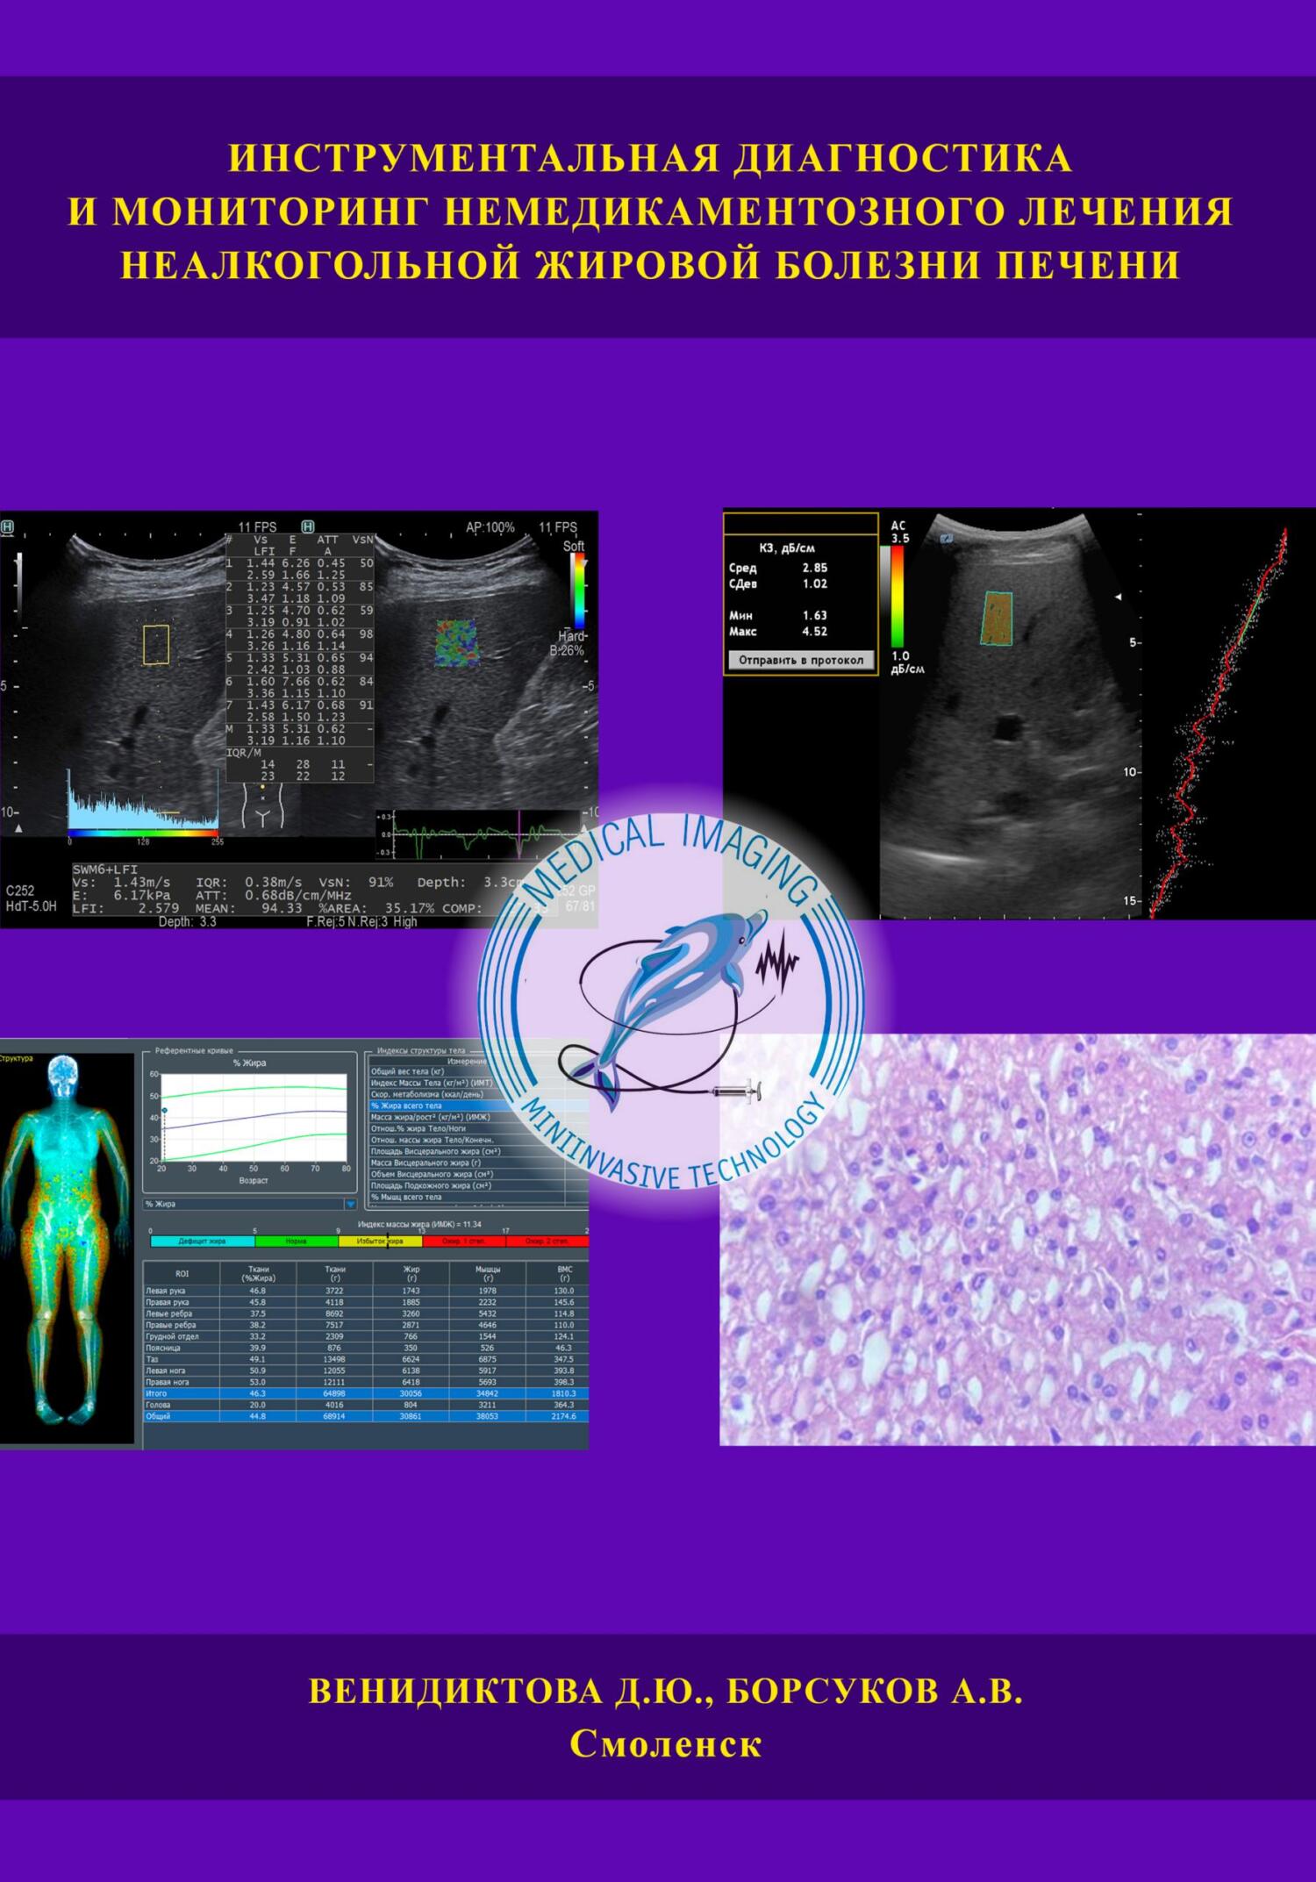Image resolution: width=1316 pixels, height=1882 pixels.
Task: Open the '% Жира' dropdown arrow
Action: click(351, 1204)
